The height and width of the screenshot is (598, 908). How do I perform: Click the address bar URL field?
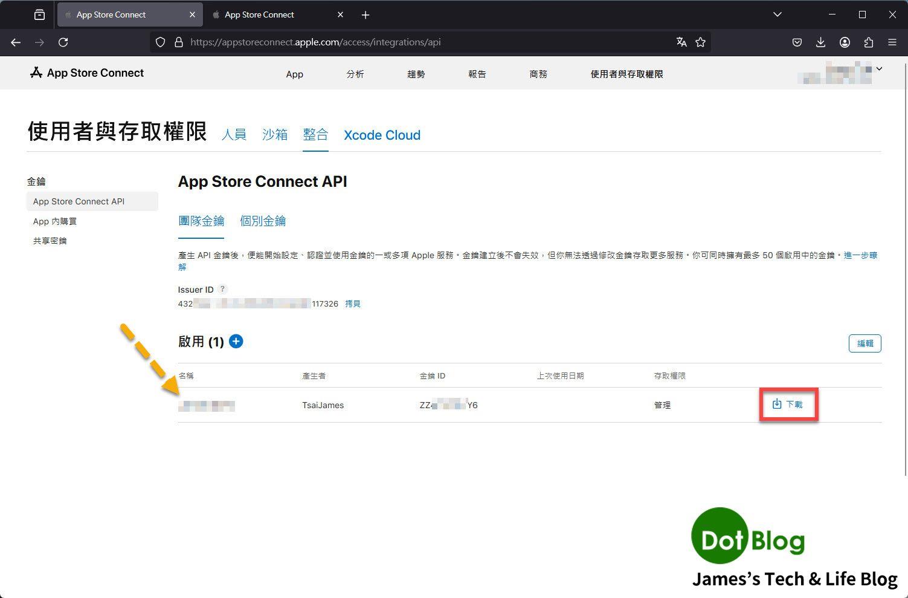[423, 42]
